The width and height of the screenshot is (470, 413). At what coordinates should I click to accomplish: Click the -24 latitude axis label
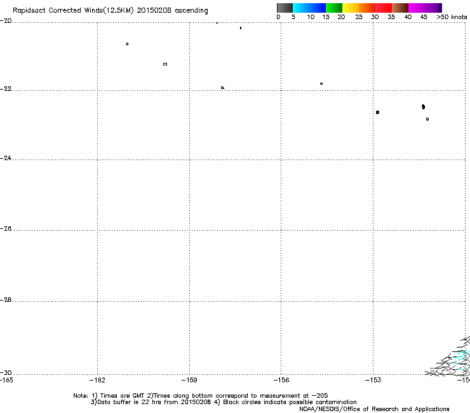point(6,158)
